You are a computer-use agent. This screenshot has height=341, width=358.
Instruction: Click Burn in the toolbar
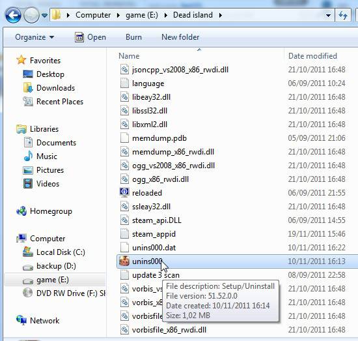click(134, 37)
